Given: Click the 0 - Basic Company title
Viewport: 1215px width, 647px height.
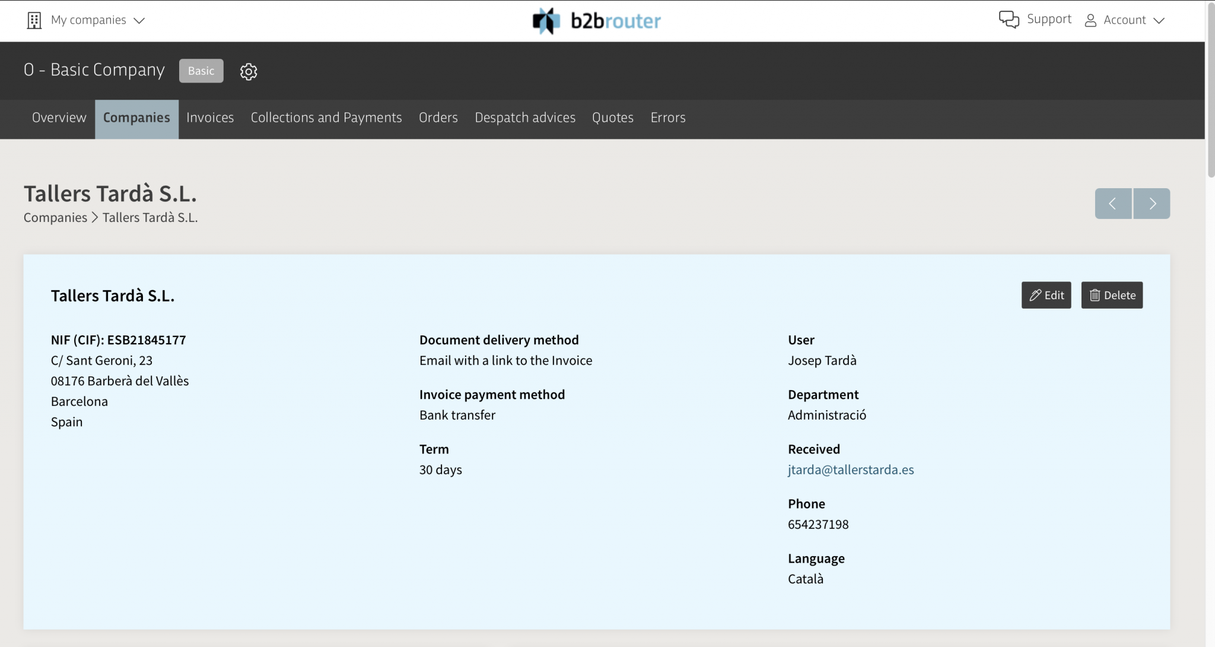Looking at the screenshot, I should (94, 70).
